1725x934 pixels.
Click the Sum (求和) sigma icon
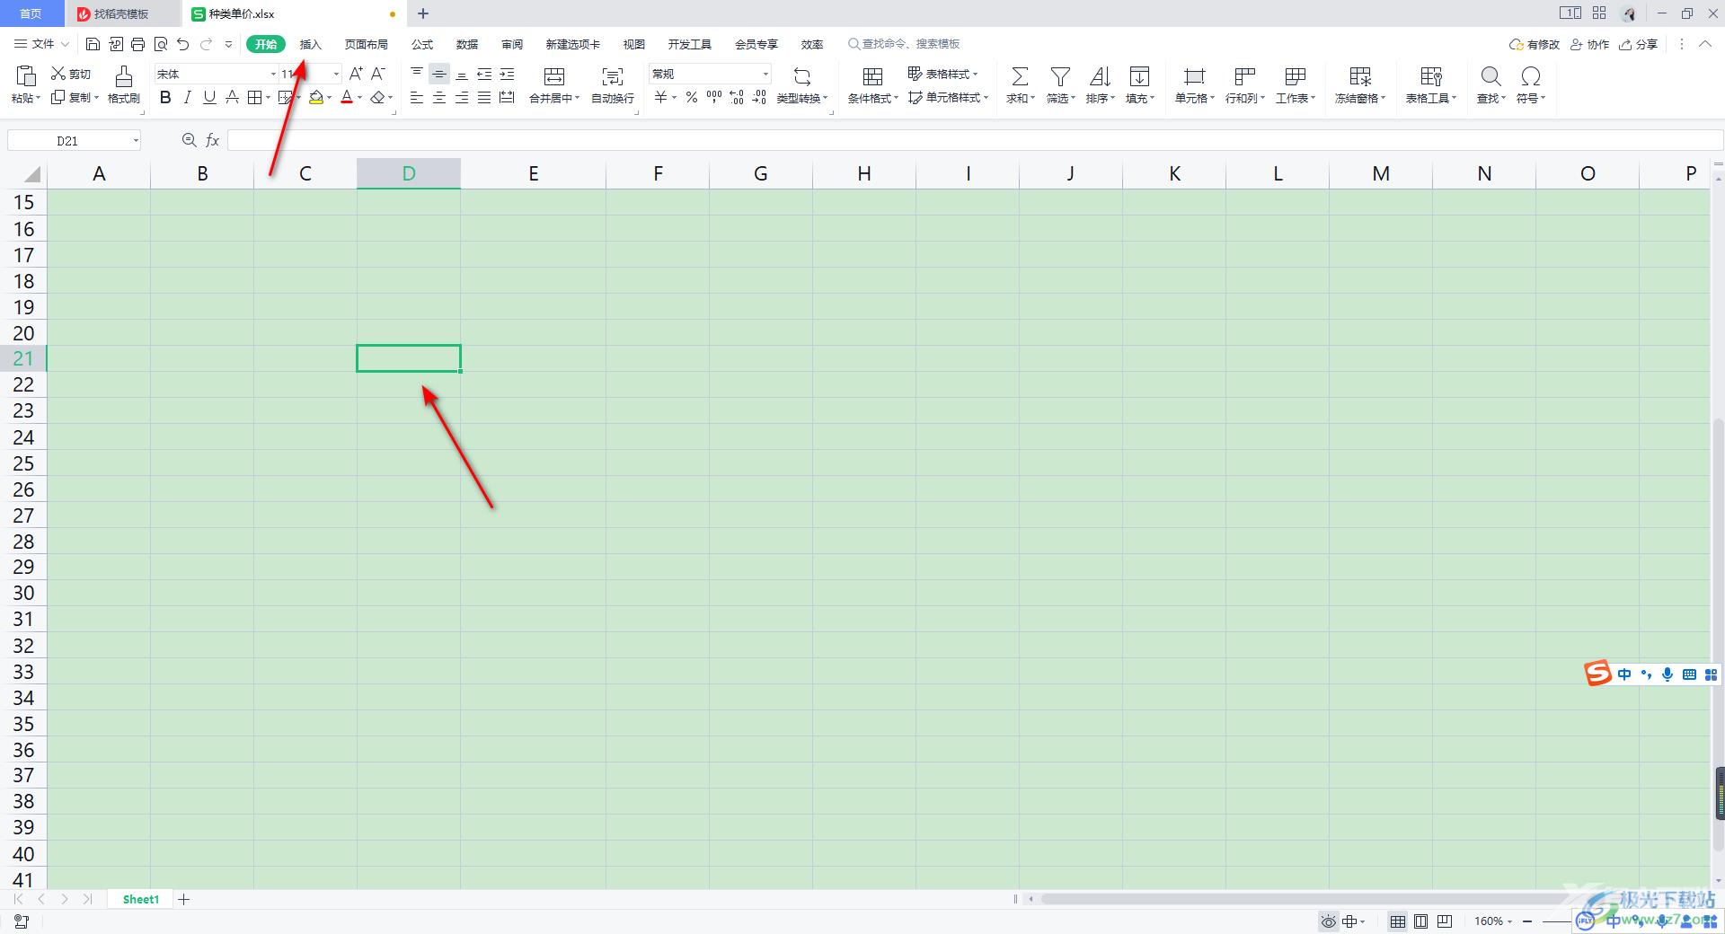pyautogui.click(x=1020, y=76)
